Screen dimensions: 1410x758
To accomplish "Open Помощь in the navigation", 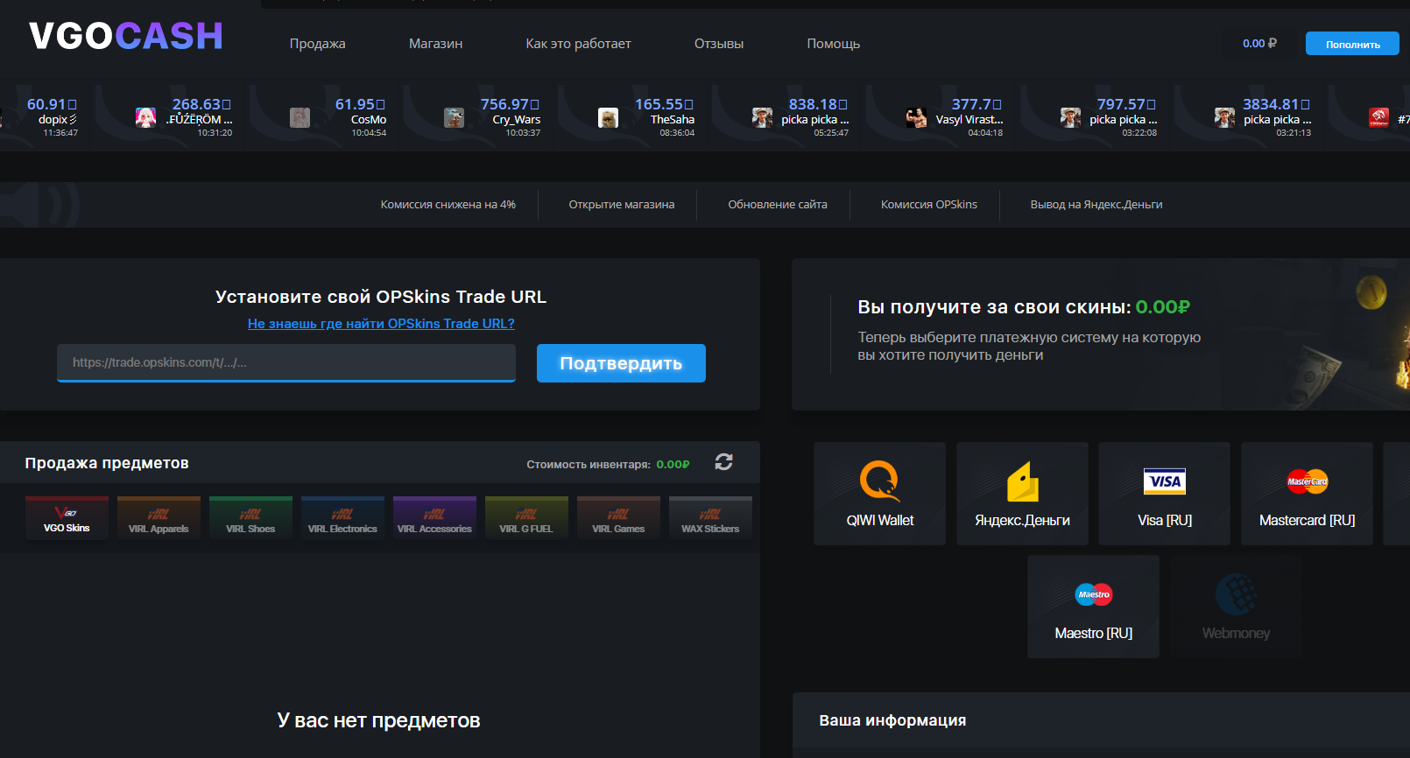I will (833, 44).
